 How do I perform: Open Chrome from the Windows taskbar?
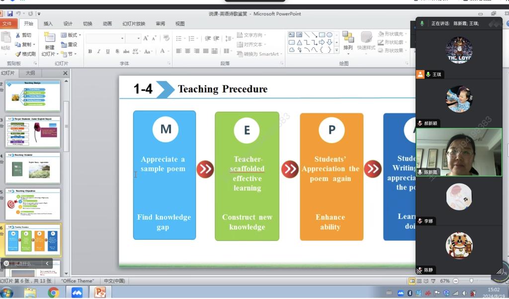pyautogui.click(x=53, y=293)
